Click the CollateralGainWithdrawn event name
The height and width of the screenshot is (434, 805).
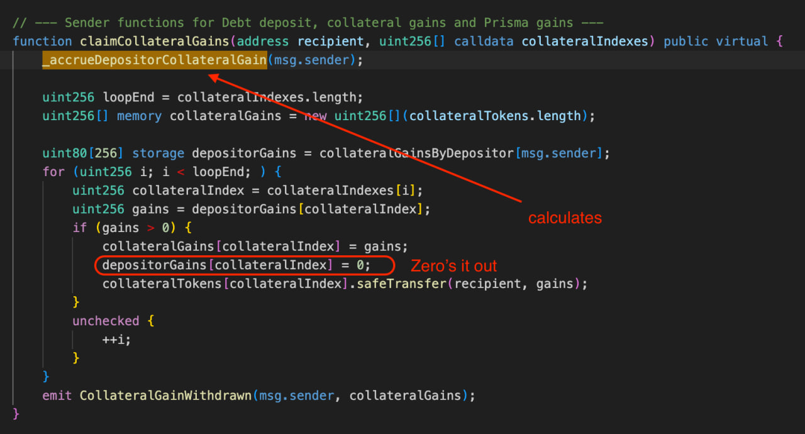(x=165, y=396)
